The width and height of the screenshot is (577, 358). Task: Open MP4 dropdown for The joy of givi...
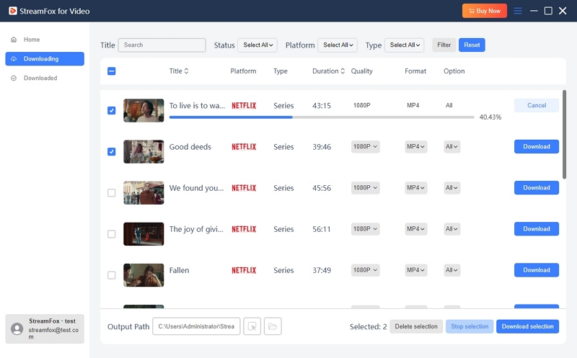(416, 228)
